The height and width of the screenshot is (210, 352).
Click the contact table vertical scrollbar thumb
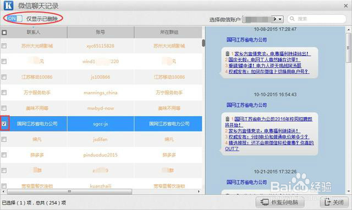click(204, 43)
